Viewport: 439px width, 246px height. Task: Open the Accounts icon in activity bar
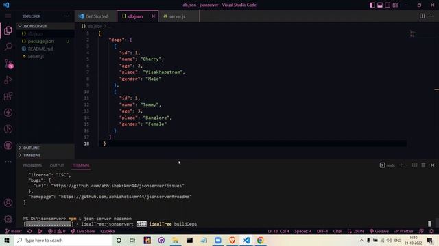pos(8,203)
